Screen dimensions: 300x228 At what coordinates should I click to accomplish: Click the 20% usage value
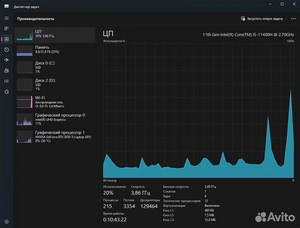[x=108, y=193]
